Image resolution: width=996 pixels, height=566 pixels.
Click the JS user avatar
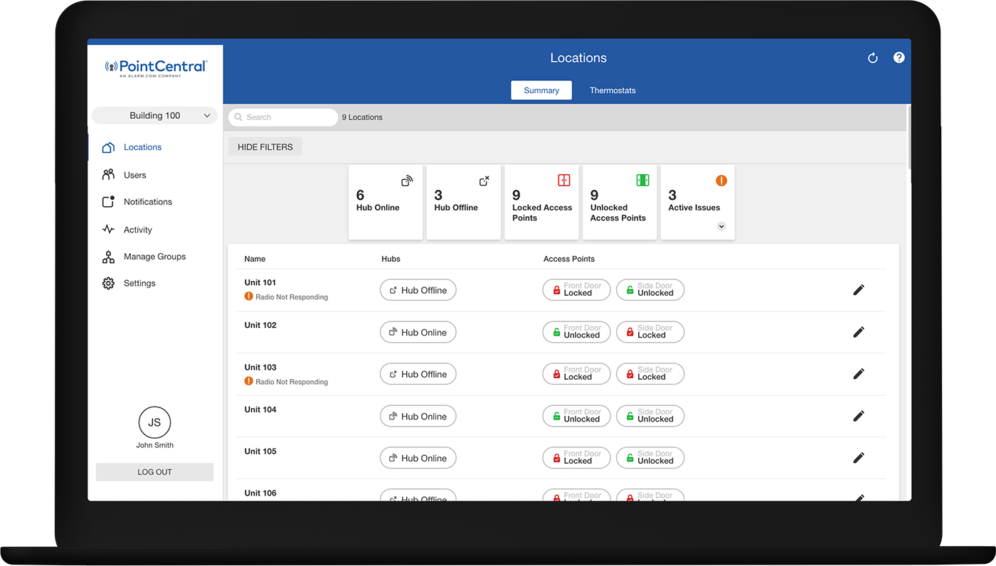154,422
